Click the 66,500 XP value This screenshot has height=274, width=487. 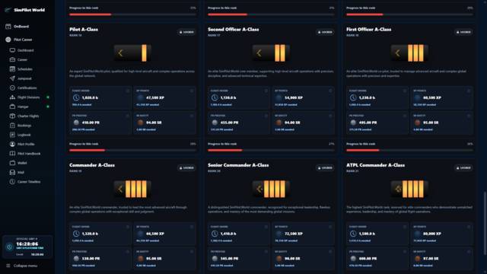coord(155,234)
